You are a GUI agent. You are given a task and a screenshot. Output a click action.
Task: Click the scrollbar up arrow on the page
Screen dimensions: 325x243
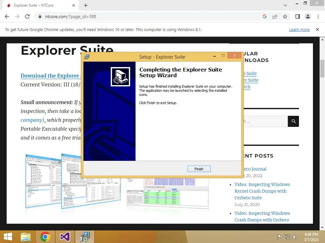(x=322, y=39)
